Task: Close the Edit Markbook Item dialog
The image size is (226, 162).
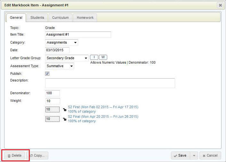Action: (x=220, y=5)
